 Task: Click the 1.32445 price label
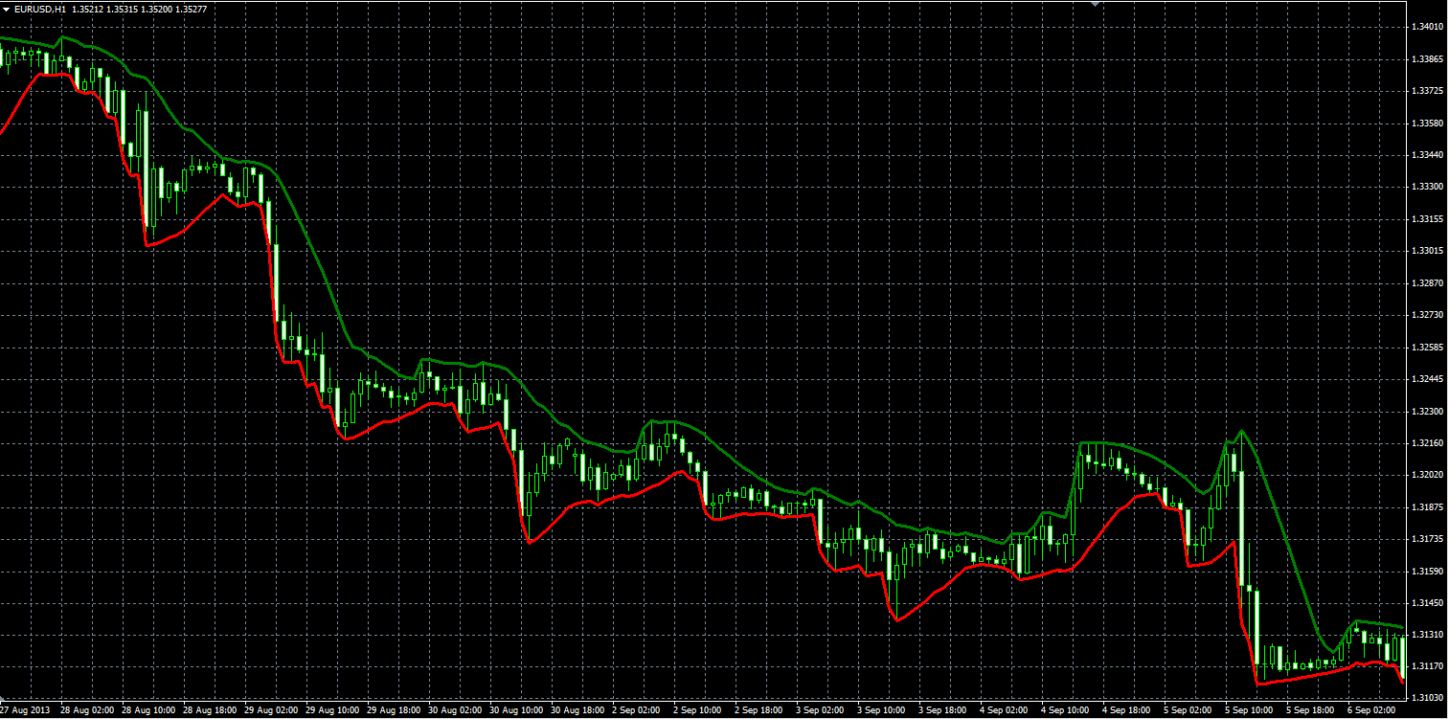pos(1428,379)
